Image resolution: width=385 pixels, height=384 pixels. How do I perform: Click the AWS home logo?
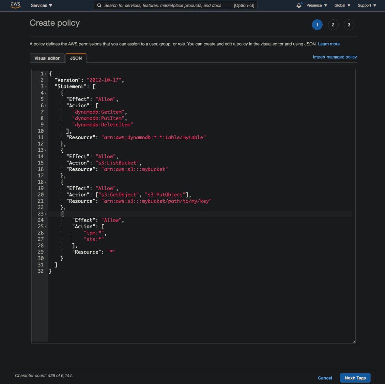coord(15,5)
